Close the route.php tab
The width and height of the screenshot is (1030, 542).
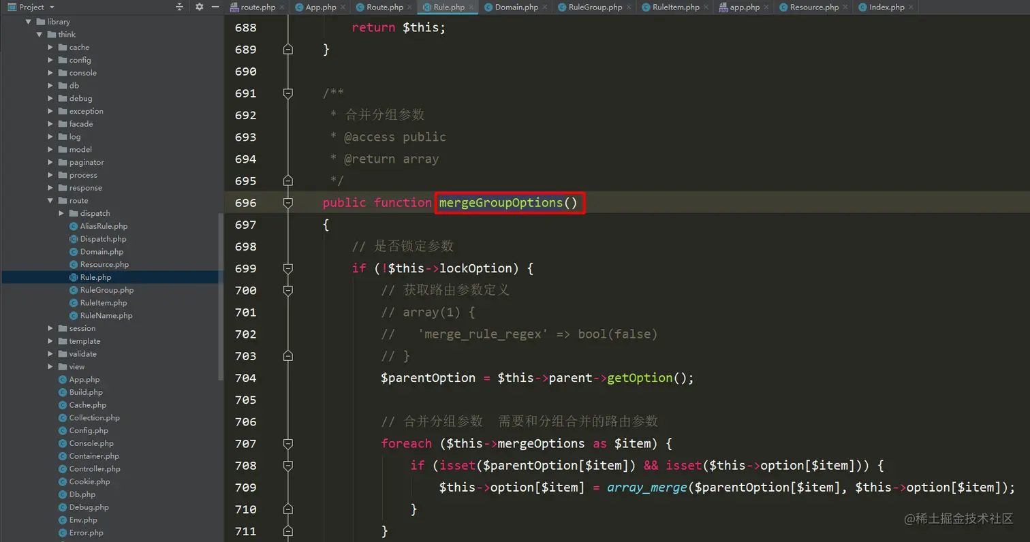click(281, 7)
